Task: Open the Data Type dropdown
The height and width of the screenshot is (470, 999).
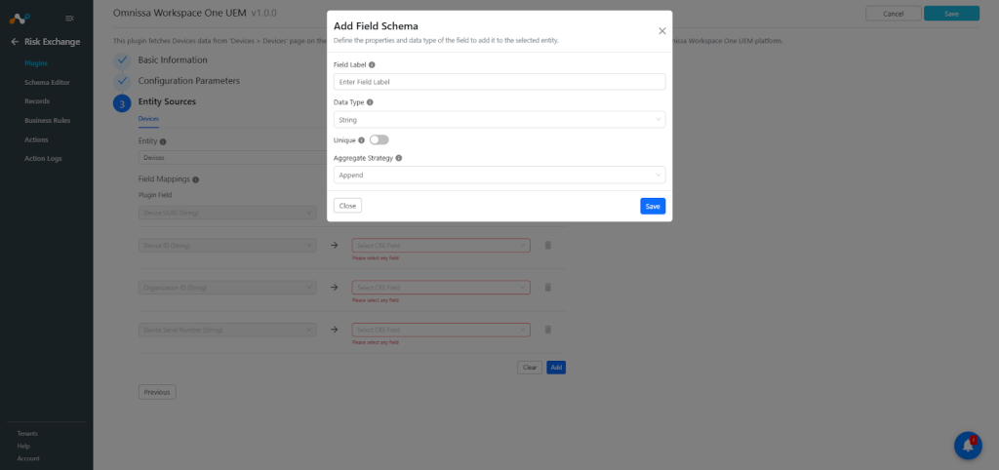Action: [x=499, y=120]
